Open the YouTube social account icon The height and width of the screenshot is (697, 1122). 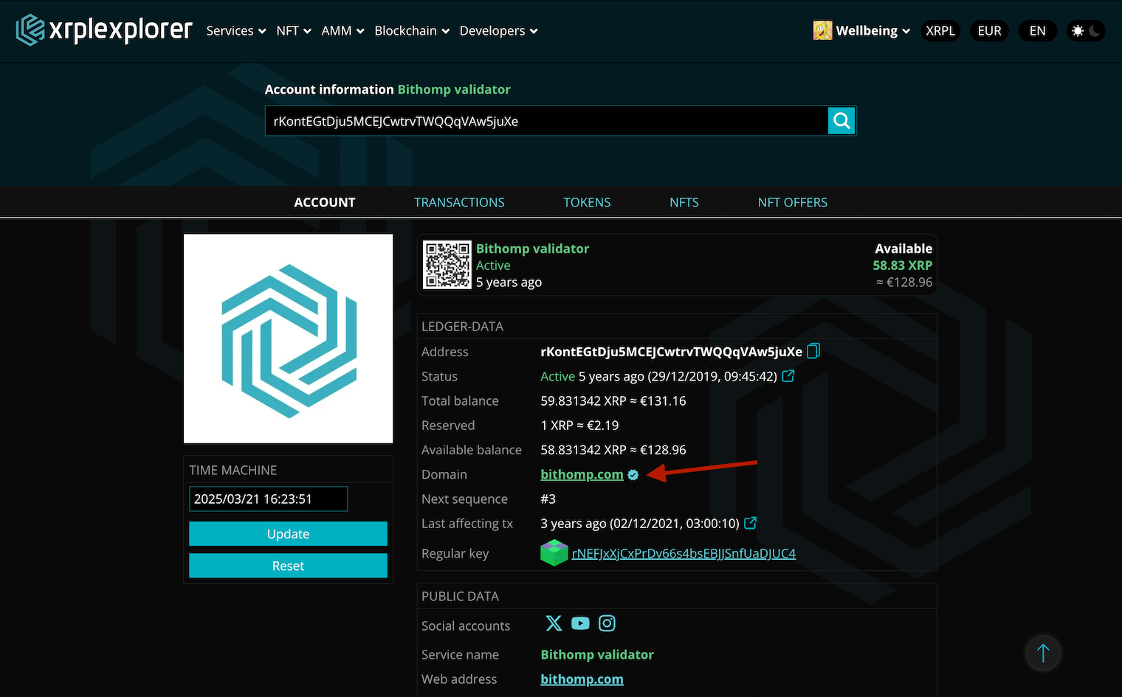point(580,623)
